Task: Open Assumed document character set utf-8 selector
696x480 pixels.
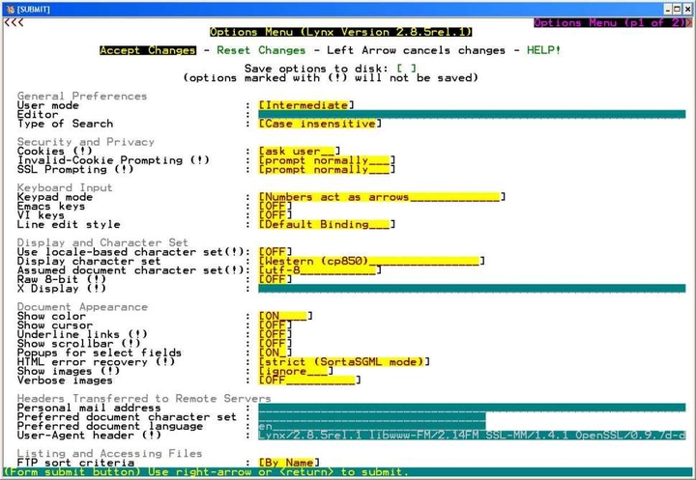Action: [320, 270]
